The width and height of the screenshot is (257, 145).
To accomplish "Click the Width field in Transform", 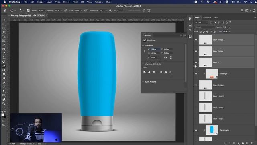I will coord(155,49).
